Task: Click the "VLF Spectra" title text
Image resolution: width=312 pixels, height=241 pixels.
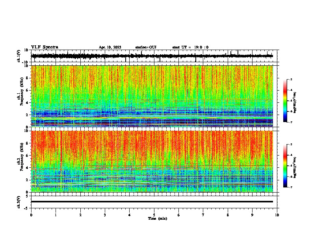Action: click(45, 47)
